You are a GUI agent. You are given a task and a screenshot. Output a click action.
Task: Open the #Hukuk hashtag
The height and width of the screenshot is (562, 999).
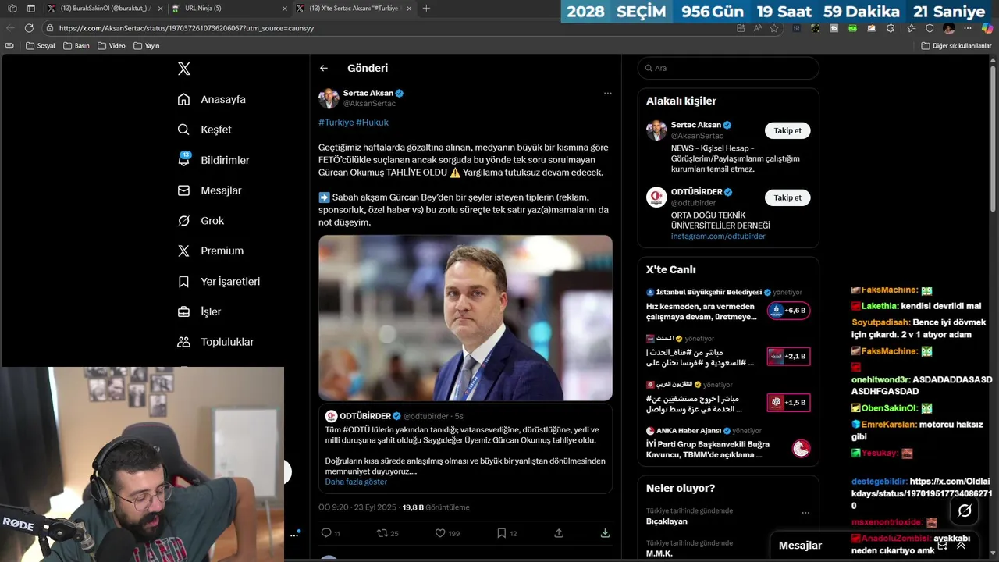(x=372, y=123)
